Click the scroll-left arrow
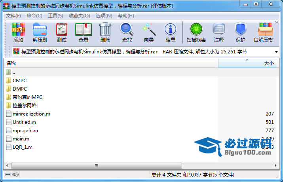The image size is (283, 182). pos(7,165)
